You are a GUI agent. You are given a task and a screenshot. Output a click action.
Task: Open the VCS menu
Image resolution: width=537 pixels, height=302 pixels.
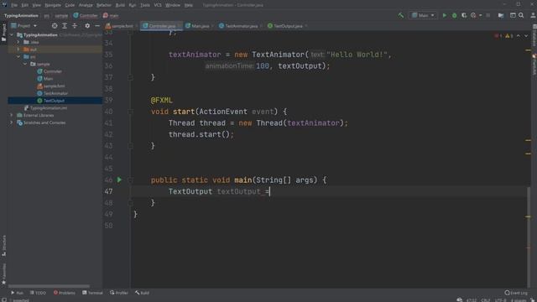(158, 5)
